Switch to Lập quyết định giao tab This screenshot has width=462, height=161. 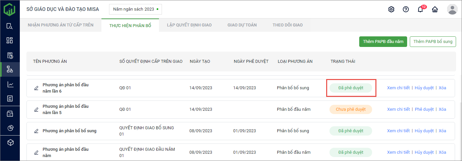[189, 25]
